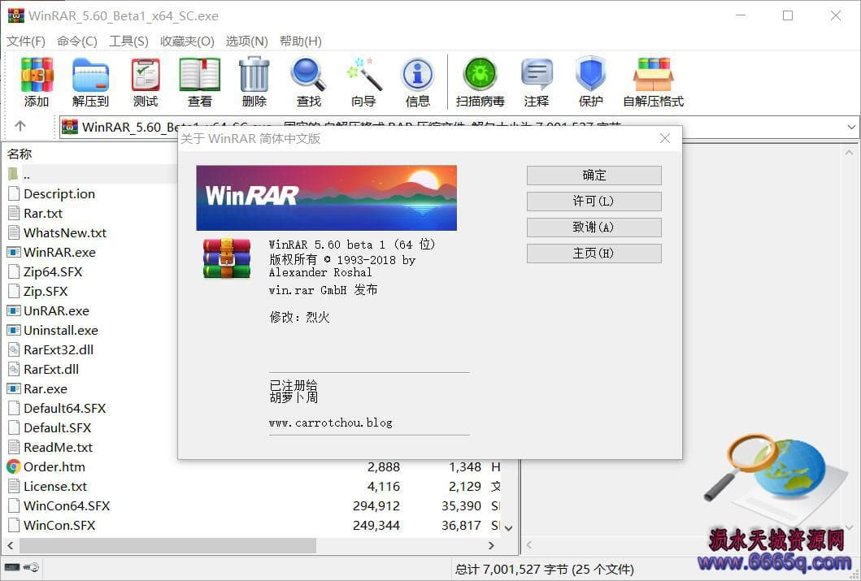Go up one folder with the arrow

click(20, 126)
